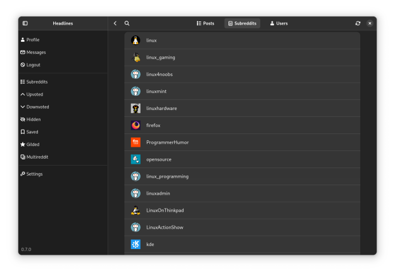The height and width of the screenshot is (275, 395).
Task: Click the linuxhardware avatar icon
Action: click(x=135, y=109)
